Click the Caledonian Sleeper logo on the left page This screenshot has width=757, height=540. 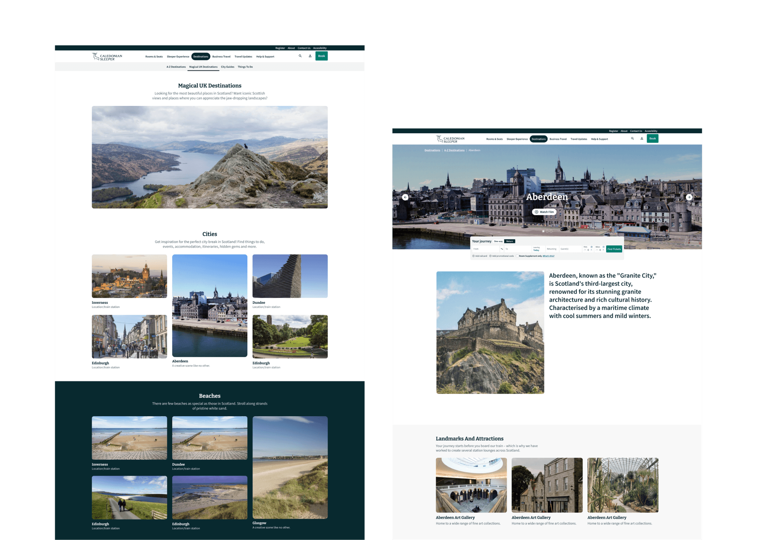coord(107,56)
